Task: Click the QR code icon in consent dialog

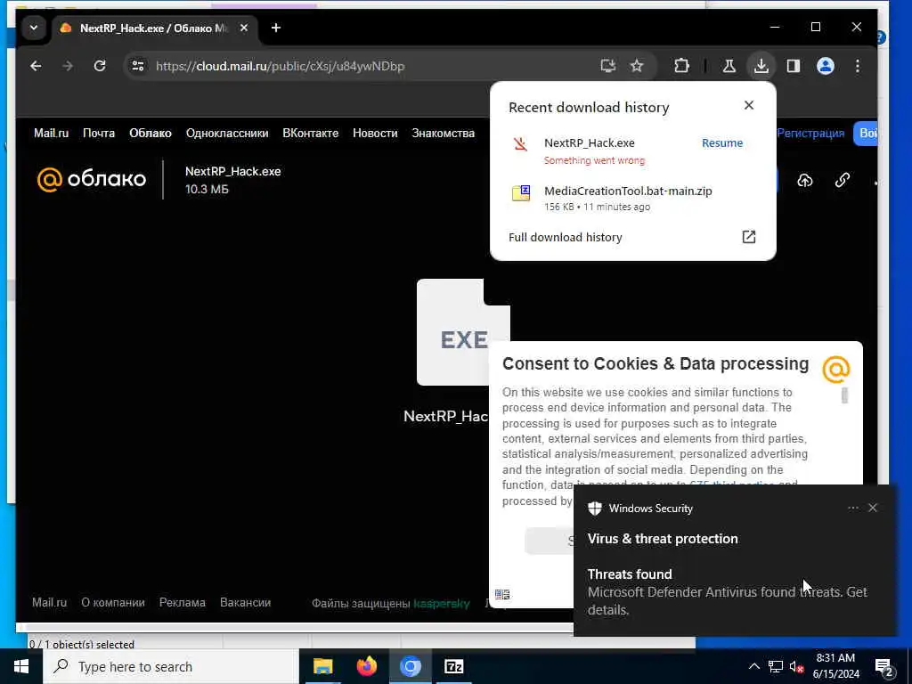Action: (x=502, y=594)
